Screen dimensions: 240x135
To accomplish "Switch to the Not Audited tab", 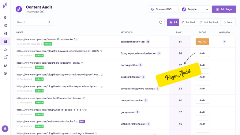I will (x=209, y=22).
